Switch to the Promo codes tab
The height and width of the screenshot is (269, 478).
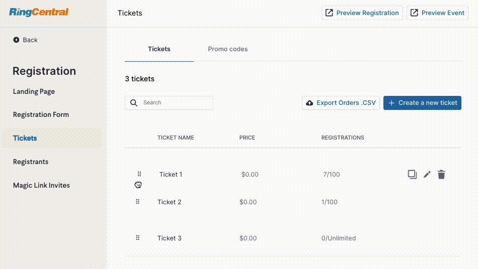228,49
